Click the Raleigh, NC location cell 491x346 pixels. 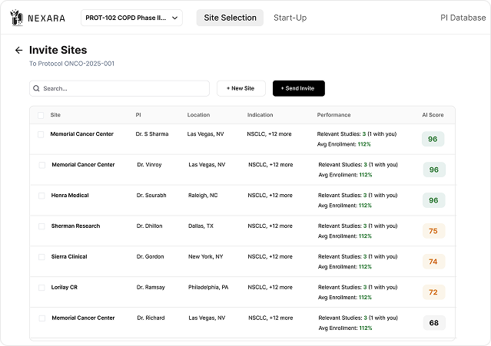click(203, 196)
